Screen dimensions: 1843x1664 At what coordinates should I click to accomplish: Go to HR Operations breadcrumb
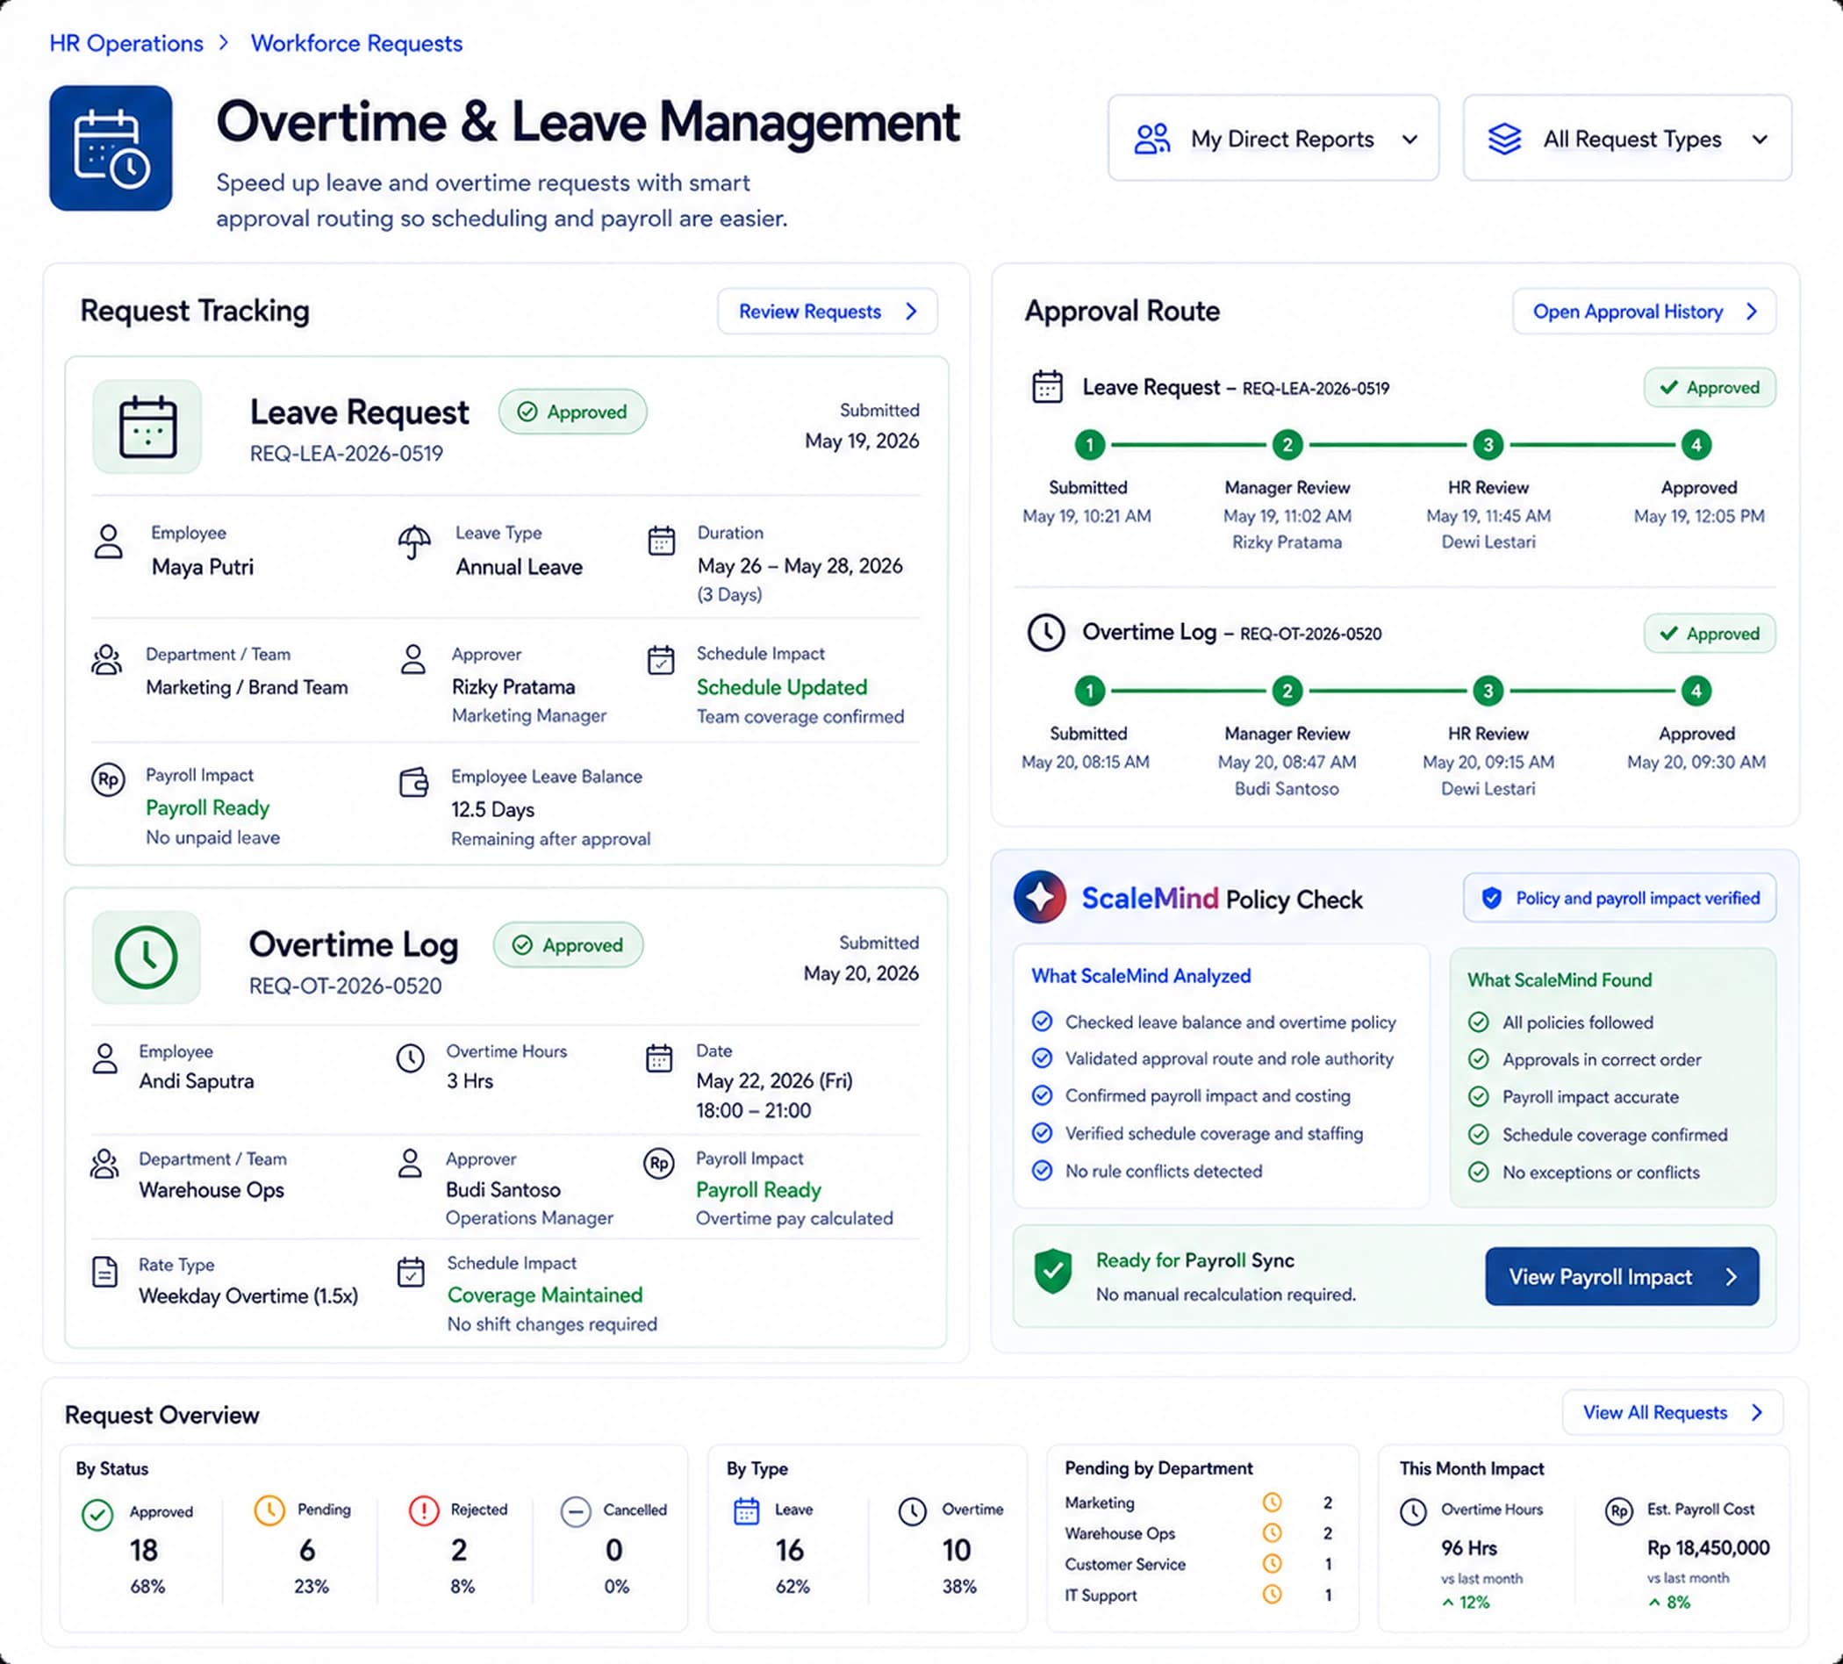pyautogui.click(x=126, y=43)
